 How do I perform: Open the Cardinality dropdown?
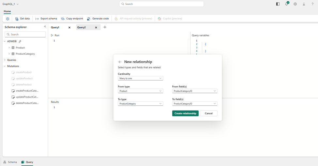[140, 79]
